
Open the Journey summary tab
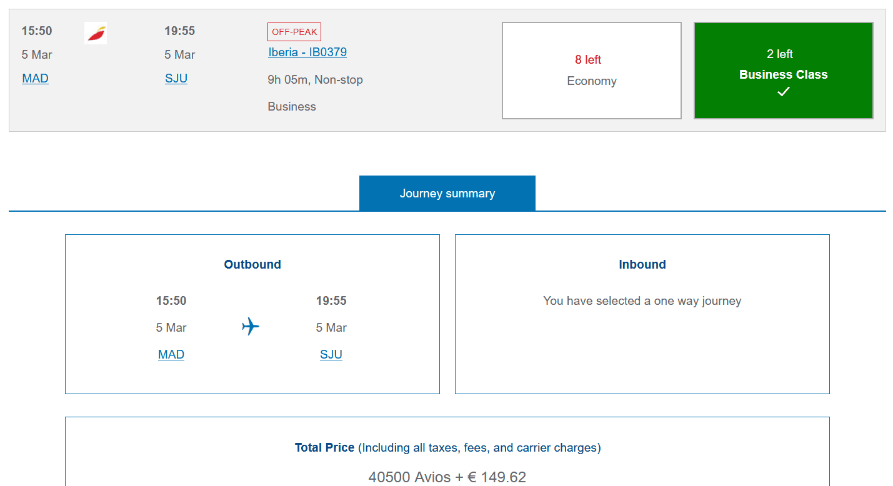[x=447, y=194]
